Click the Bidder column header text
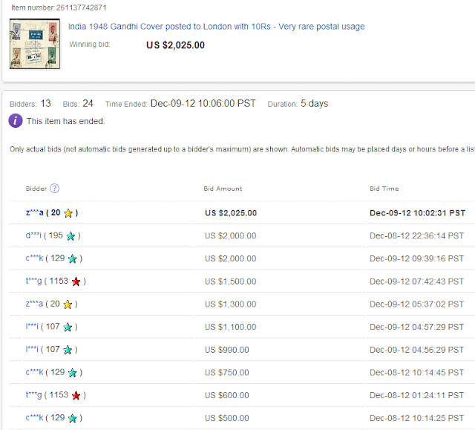 pyautogui.click(x=36, y=189)
